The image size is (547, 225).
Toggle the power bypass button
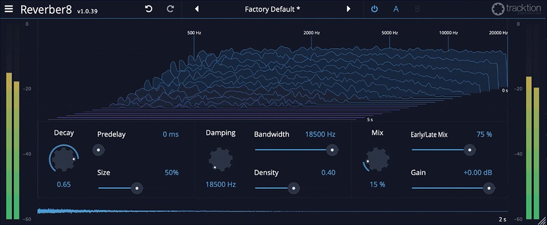[374, 9]
